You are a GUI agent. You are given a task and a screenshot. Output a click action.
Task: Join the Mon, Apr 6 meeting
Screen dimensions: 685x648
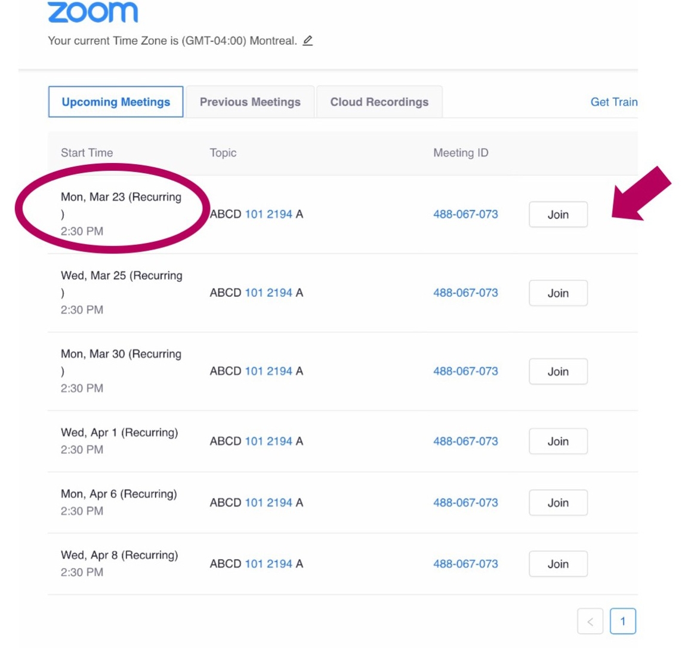(x=558, y=502)
